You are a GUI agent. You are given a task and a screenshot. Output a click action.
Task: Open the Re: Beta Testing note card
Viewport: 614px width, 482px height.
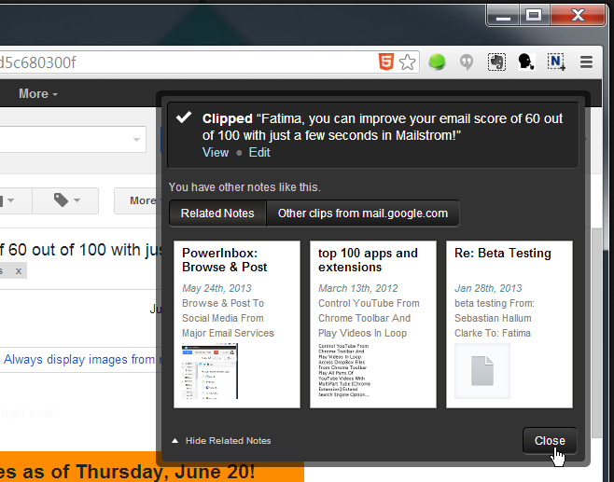pos(509,324)
